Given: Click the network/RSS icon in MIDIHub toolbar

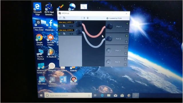Looking at the screenshot, I should coord(64,18).
